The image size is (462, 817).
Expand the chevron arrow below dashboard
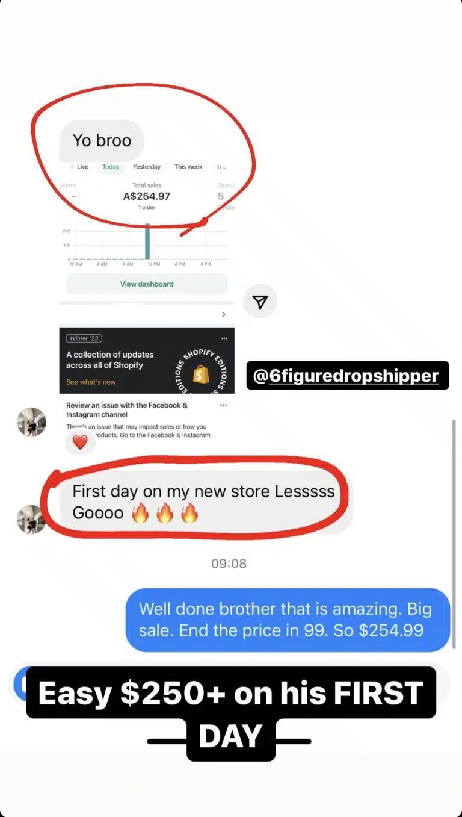(223, 314)
